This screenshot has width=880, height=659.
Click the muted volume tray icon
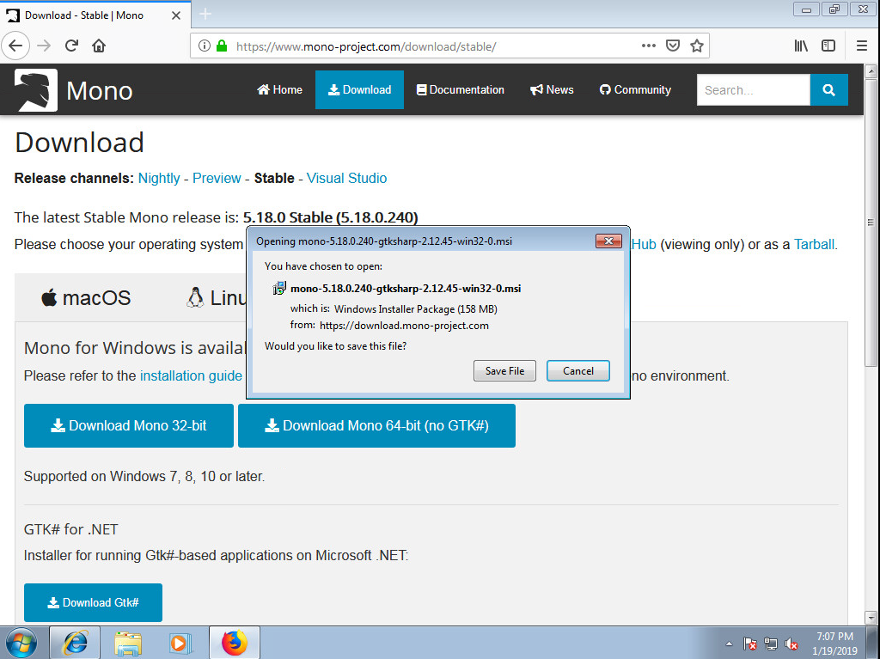tap(791, 644)
